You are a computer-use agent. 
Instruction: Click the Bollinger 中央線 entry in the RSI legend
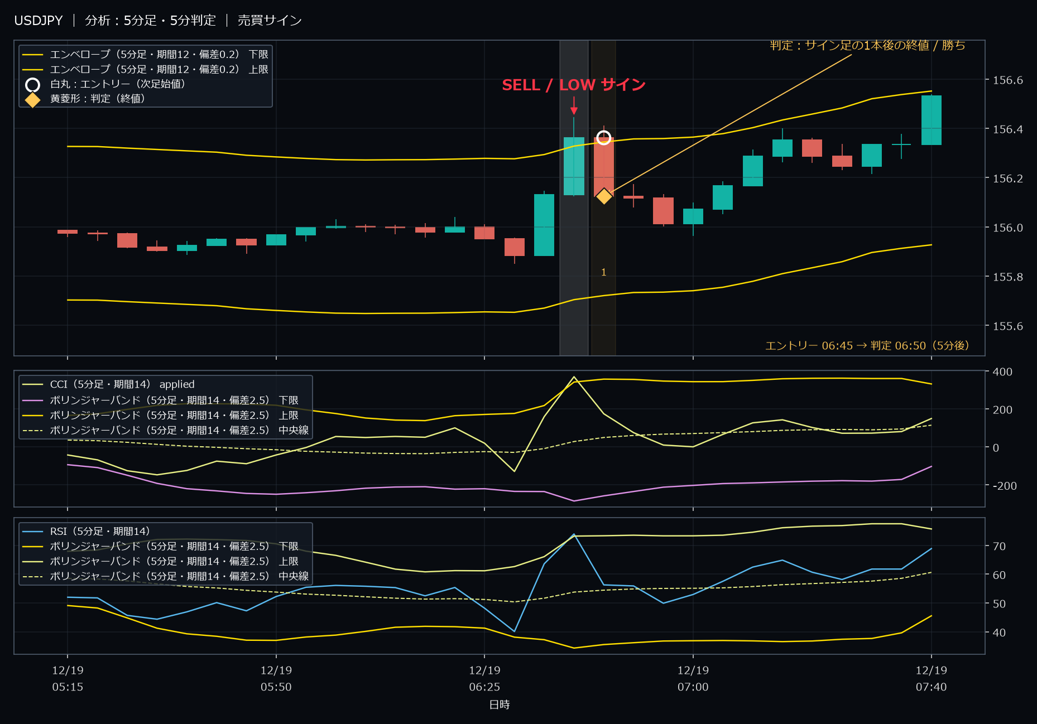(x=165, y=576)
